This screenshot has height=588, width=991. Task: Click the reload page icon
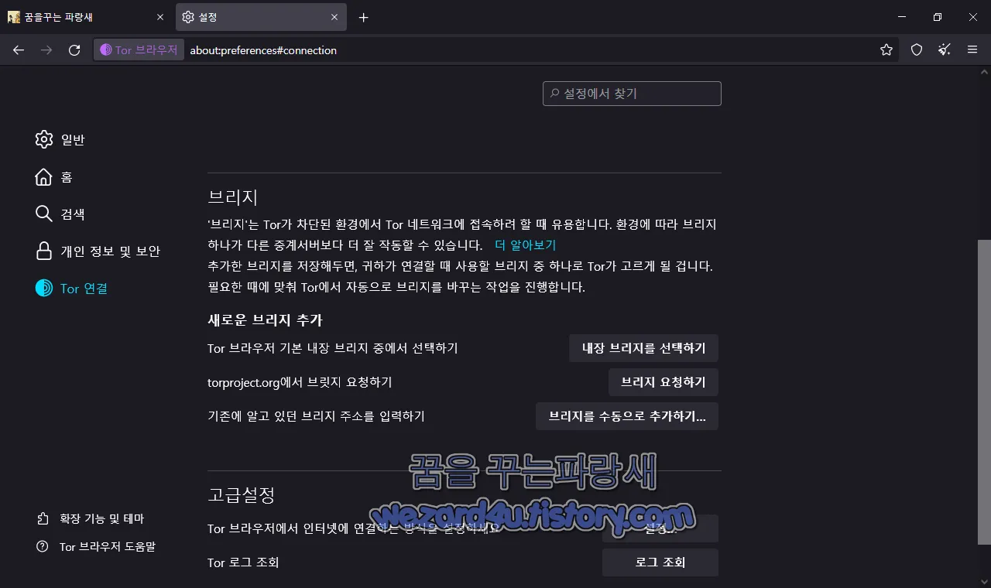(x=74, y=50)
